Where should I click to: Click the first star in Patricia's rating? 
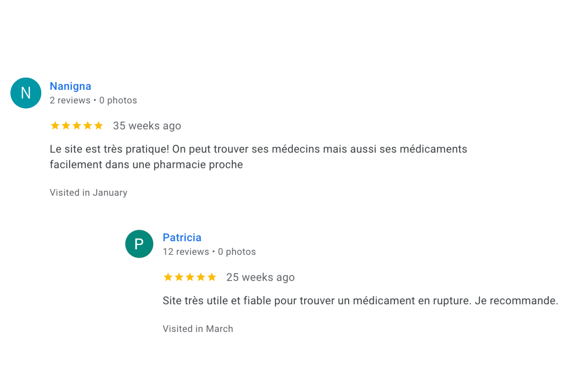[x=168, y=277]
